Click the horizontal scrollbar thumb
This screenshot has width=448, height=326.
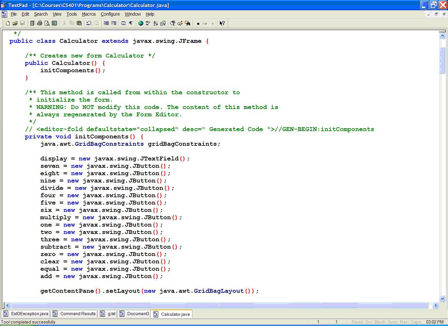pyautogui.click(x=220, y=305)
